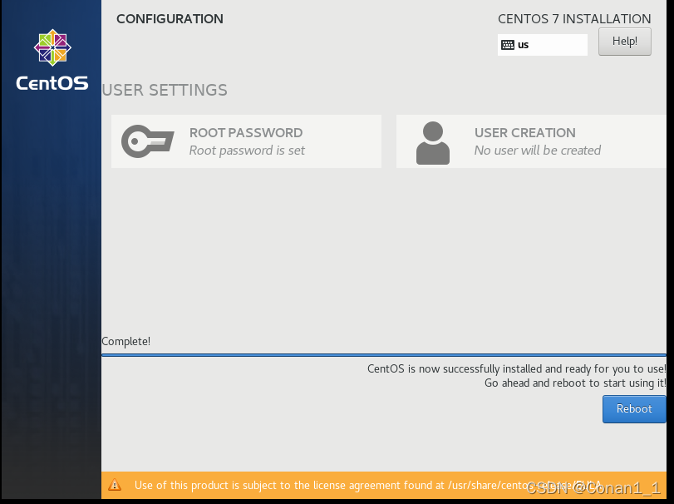Click 'No user will be created' text
674x504 pixels.
[538, 151]
